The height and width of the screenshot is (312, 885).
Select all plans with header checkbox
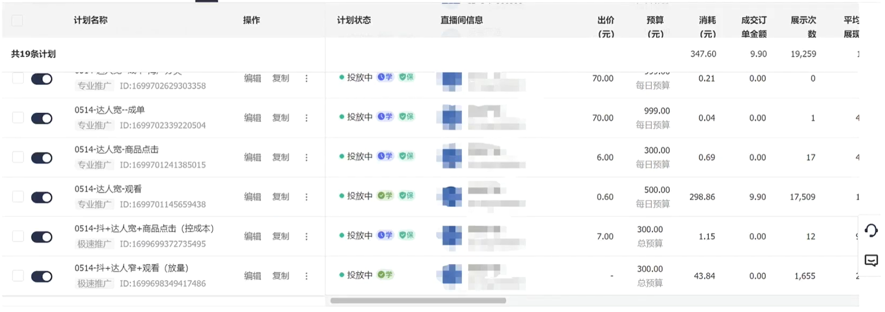tap(17, 20)
